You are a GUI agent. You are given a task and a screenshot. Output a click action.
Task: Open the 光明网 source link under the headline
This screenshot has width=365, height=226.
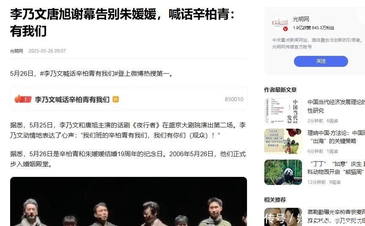(x=16, y=51)
